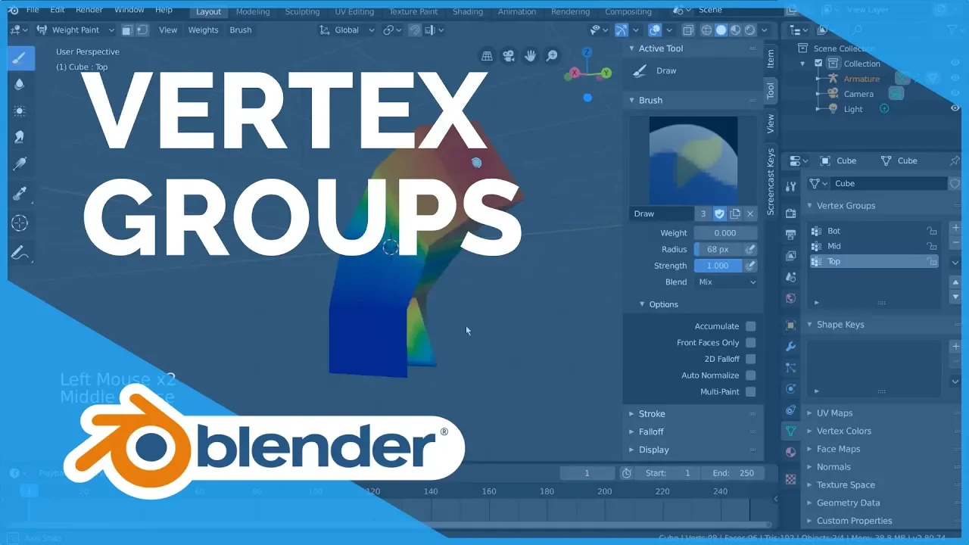
Task: Select the Smear weight paint tool
Action: (20, 137)
